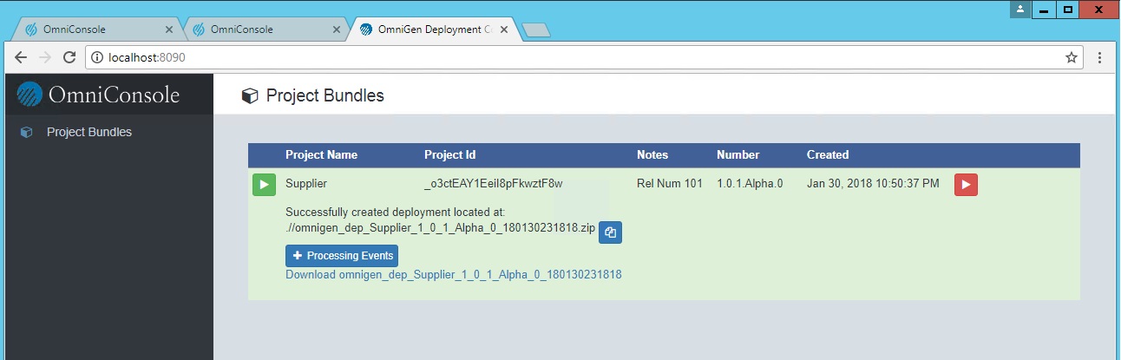Go forward in the browser

click(45, 57)
